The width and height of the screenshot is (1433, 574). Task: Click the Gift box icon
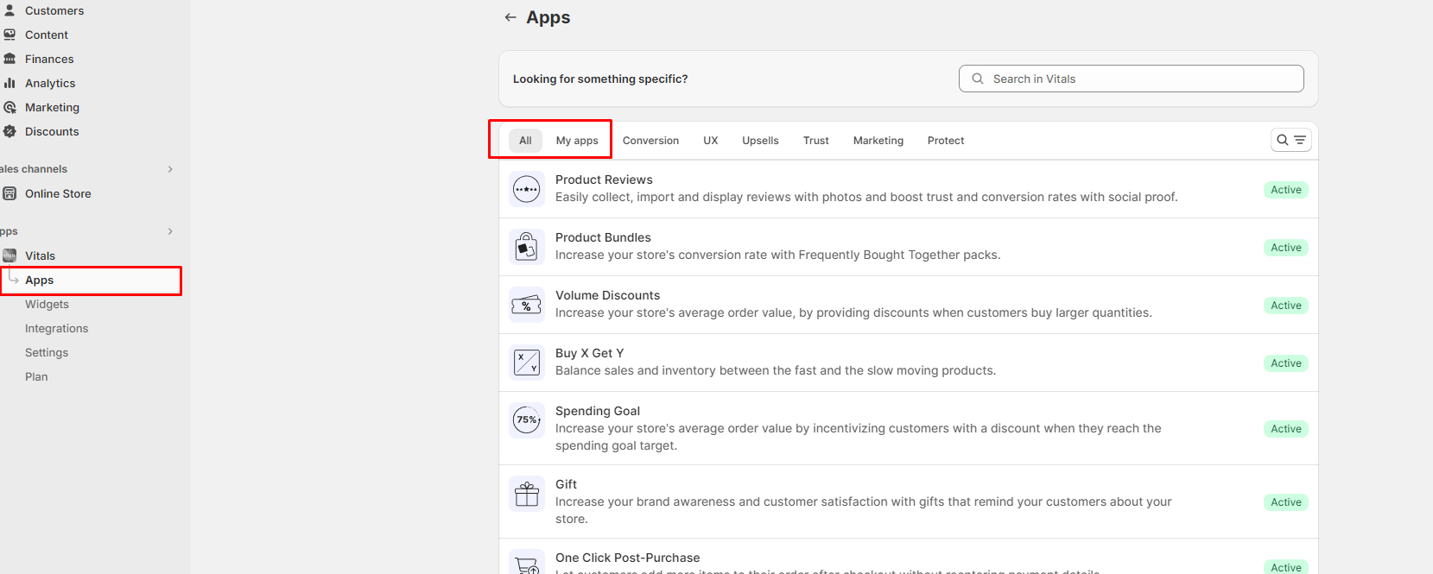[x=526, y=494]
